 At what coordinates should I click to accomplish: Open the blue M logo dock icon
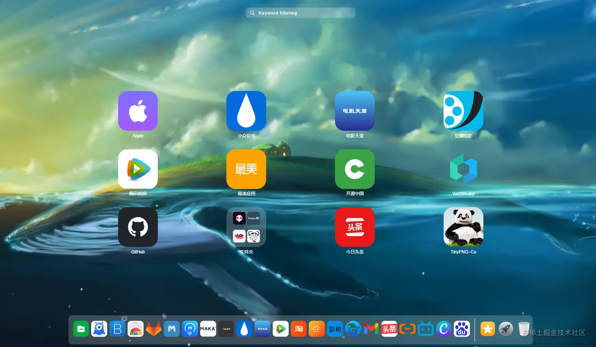coord(172,329)
